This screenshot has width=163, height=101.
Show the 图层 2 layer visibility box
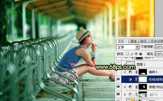coord(118,64)
